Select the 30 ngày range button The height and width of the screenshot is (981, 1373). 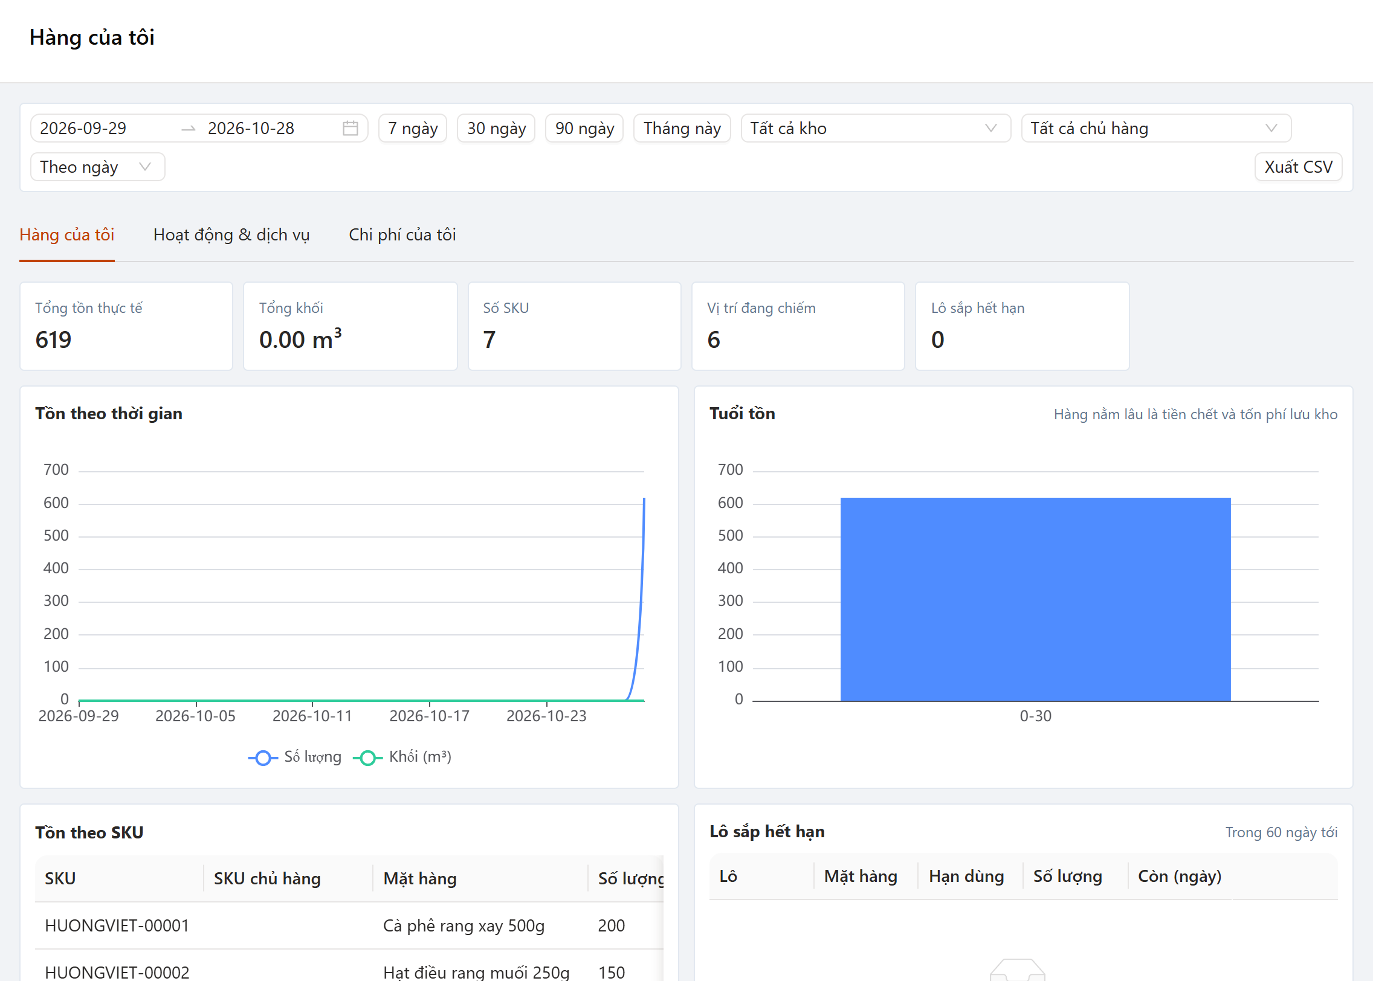(496, 128)
